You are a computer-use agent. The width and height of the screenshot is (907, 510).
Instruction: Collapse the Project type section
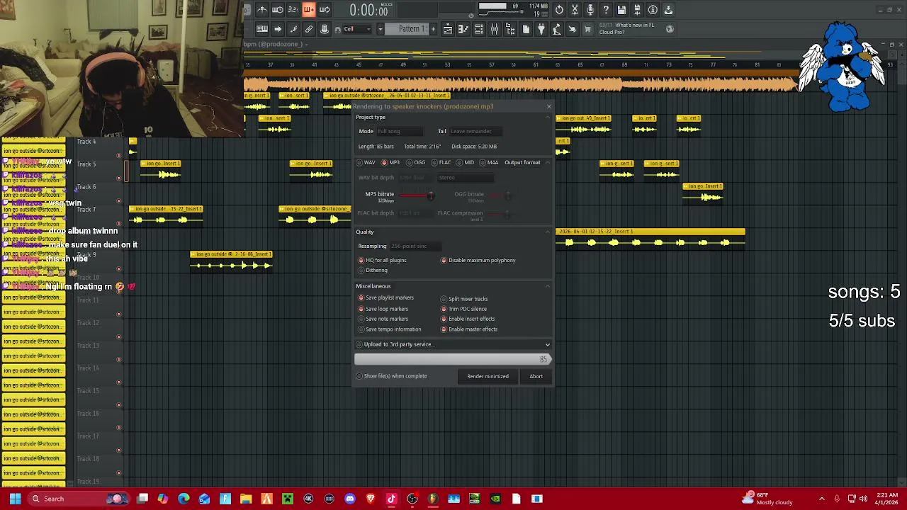click(x=548, y=118)
